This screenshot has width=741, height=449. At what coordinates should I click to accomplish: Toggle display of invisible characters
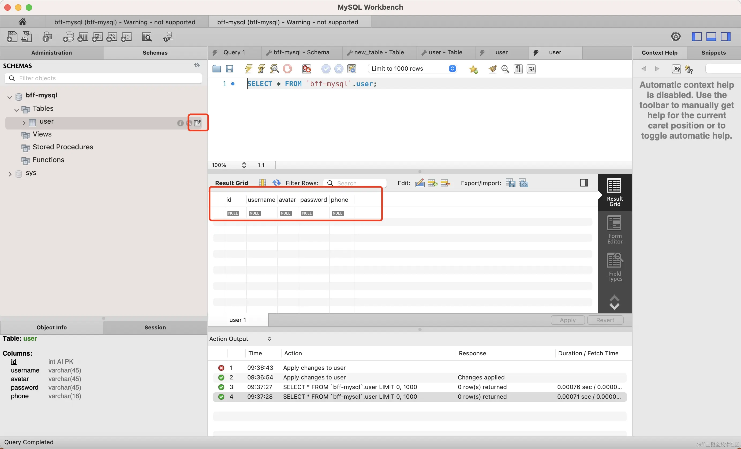(x=518, y=69)
